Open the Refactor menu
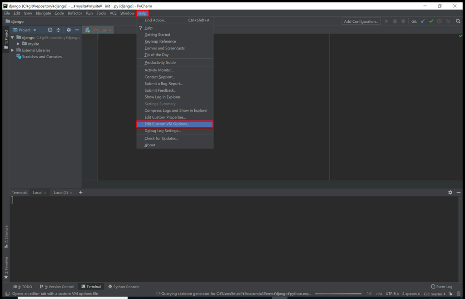The image size is (465, 299). pos(75,13)
